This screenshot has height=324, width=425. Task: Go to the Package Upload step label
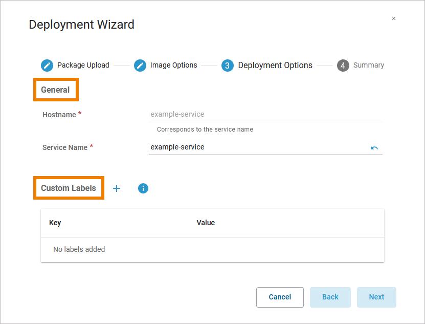point(83,66)
